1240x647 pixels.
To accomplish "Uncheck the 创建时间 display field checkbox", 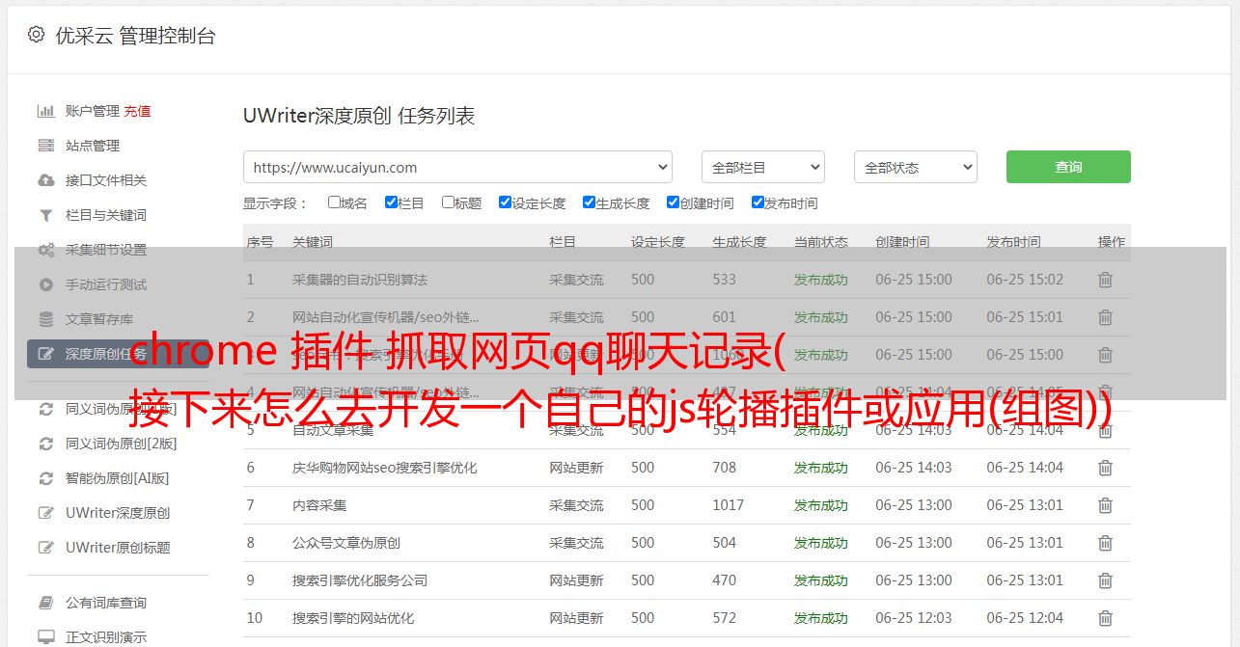I will click(673, 202).
